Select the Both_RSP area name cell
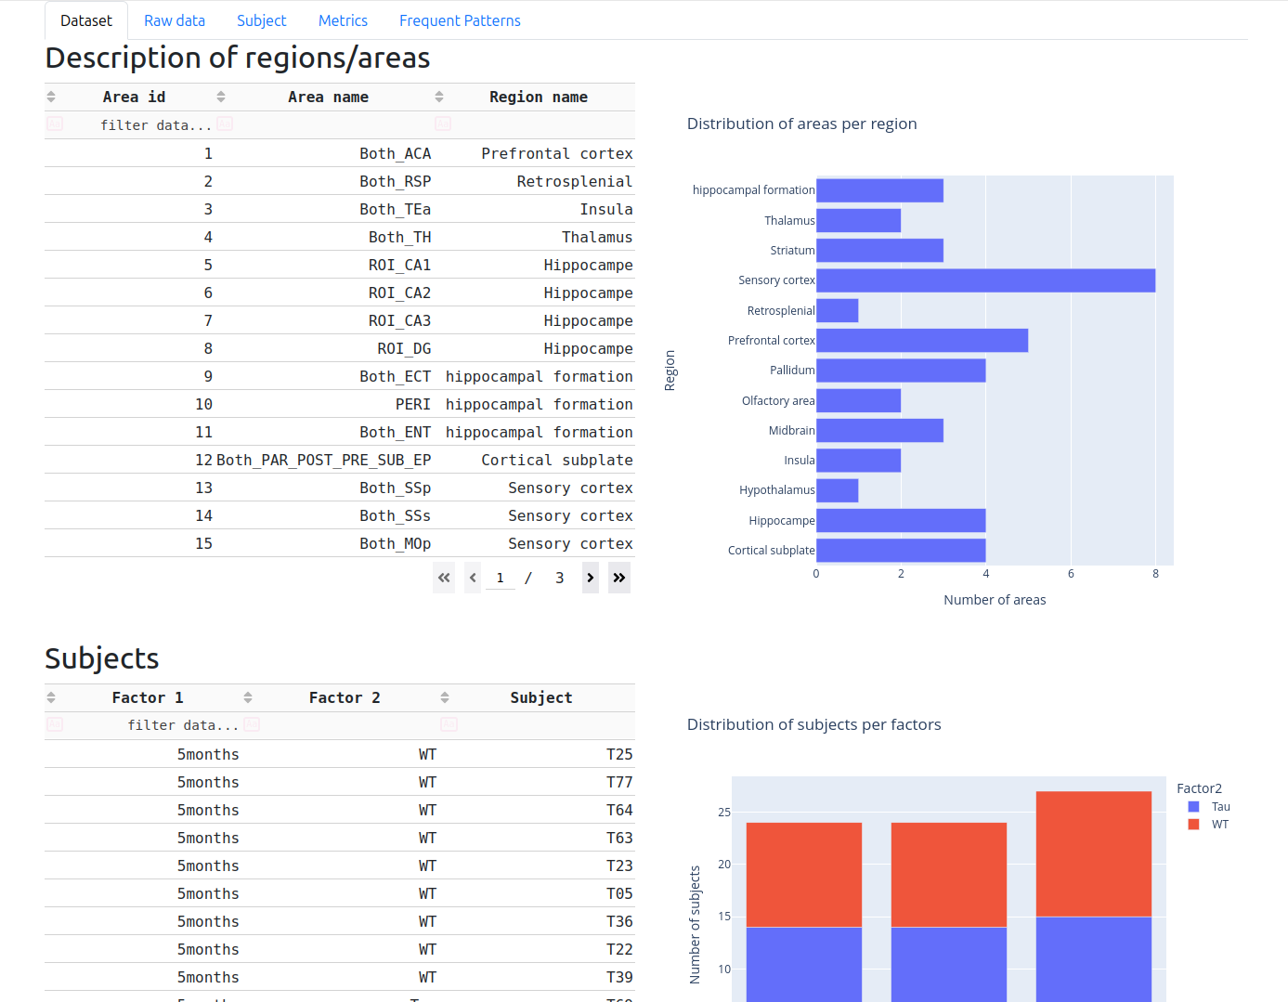 324,181
